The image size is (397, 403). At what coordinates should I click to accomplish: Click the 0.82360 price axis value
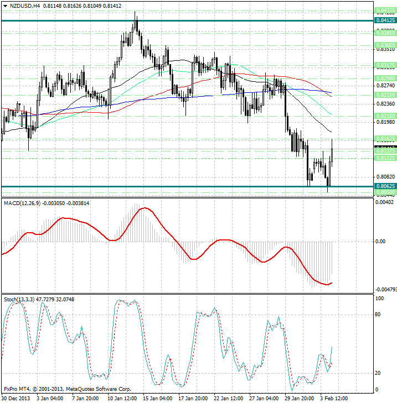pyautogui.click(x=385, y=103)
